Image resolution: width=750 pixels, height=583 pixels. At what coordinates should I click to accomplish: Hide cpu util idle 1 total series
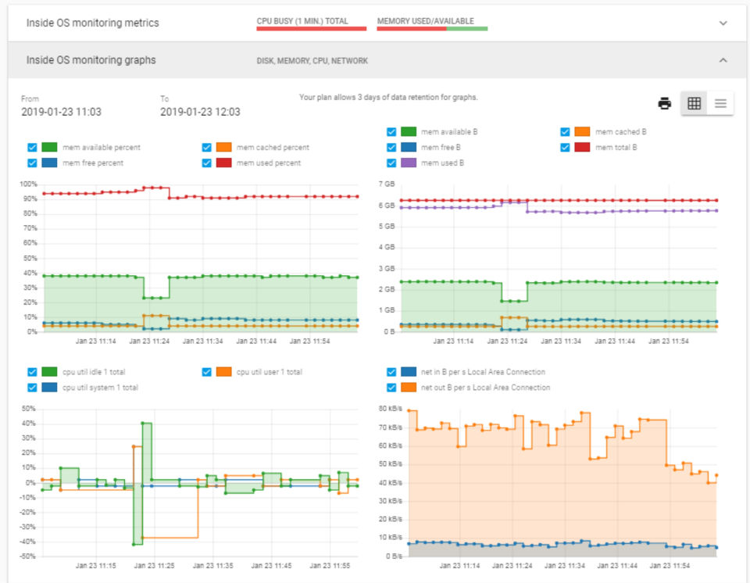pyautogui.click(x=32, y=372)
